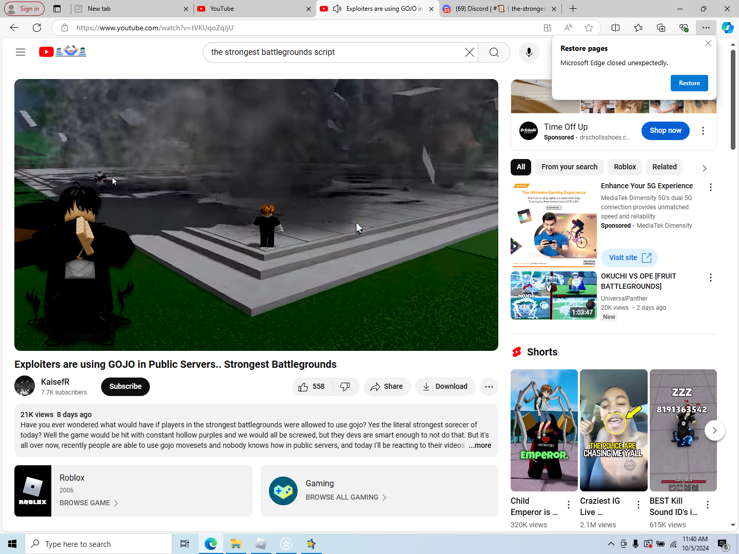This screenshot has height=554, width=739.
Task: Select the All filter chip
Action: pyautogui.click(x=521, y=167)
